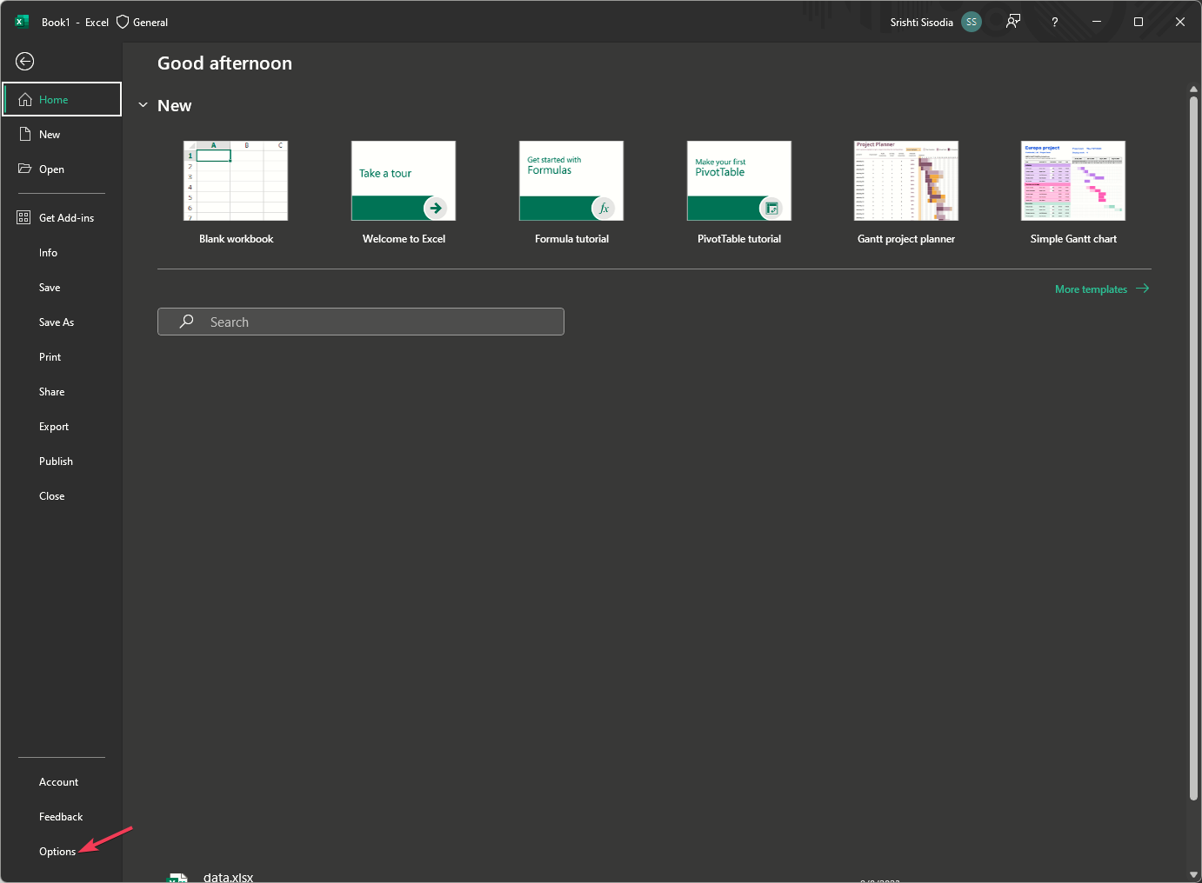
Task: Collapse the New templates section chevron
Action: (x=144, y=104)
